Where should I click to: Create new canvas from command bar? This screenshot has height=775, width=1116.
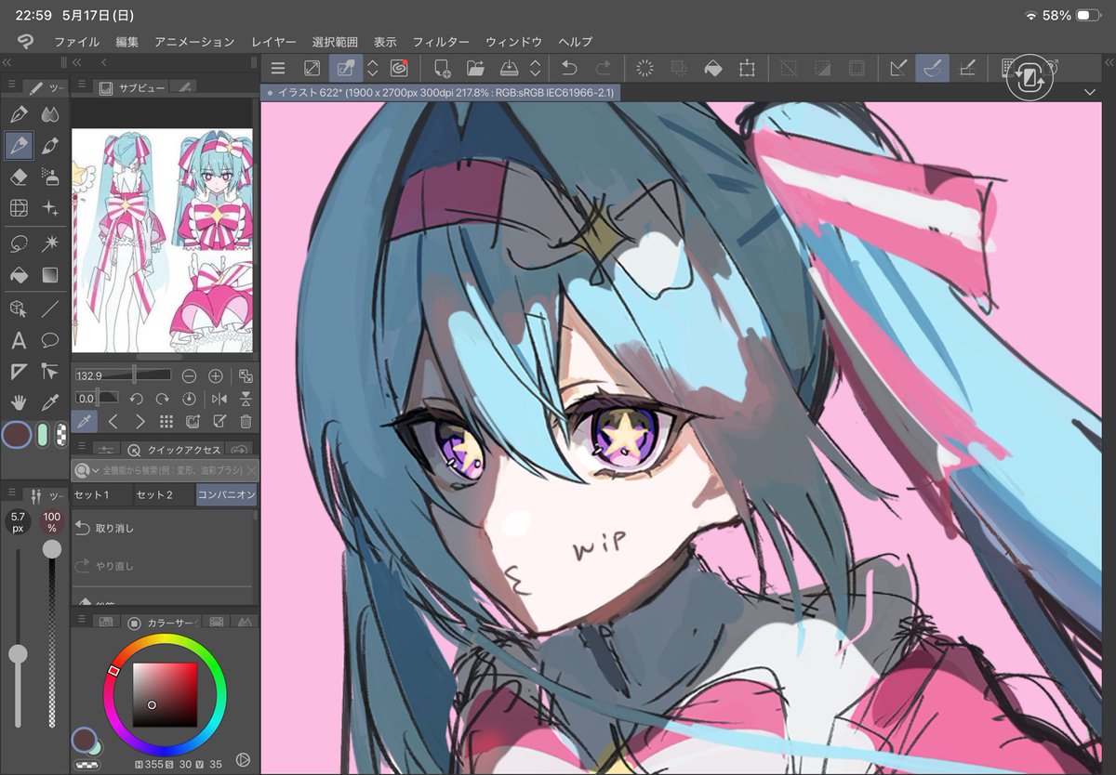coord(441,68)
